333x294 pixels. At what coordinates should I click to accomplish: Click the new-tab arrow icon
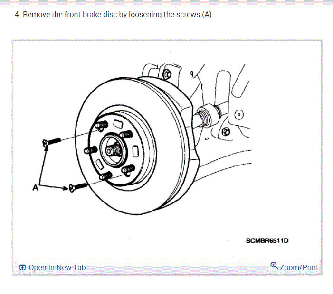pos(22,267)
